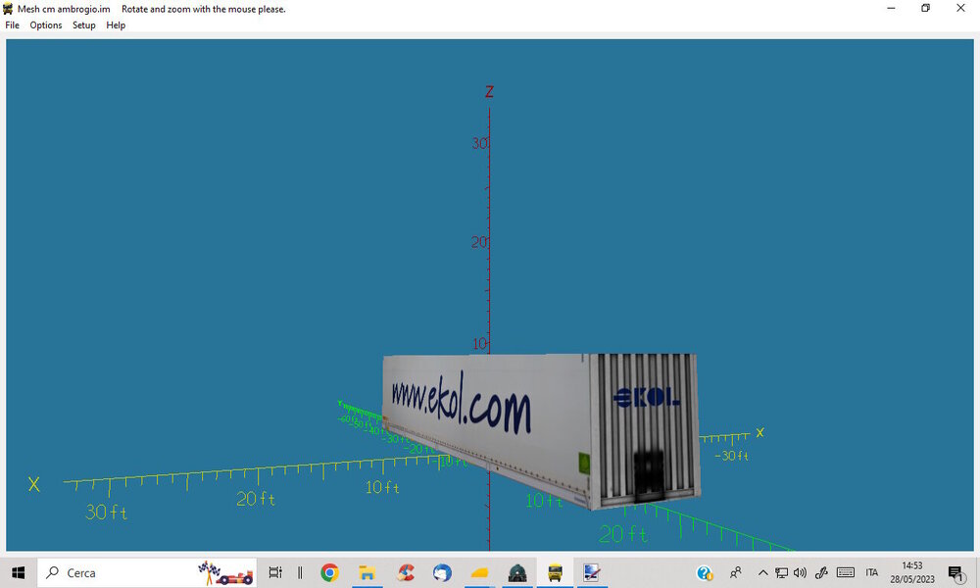Open the Help menu

[116, 25]
